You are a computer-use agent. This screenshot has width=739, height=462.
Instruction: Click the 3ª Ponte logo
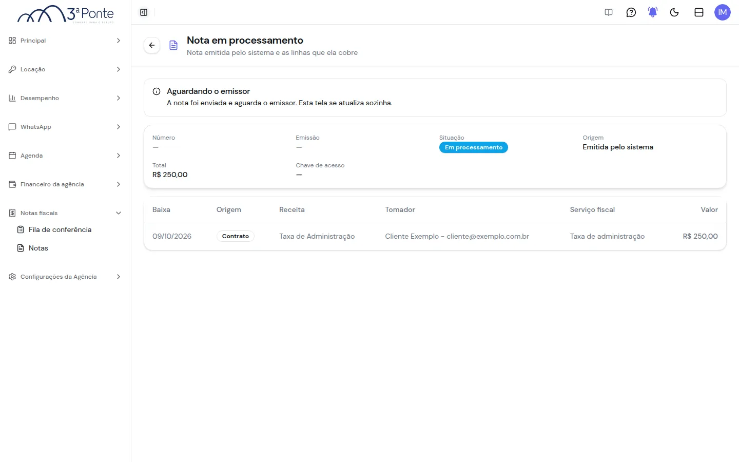pos(66,14)
